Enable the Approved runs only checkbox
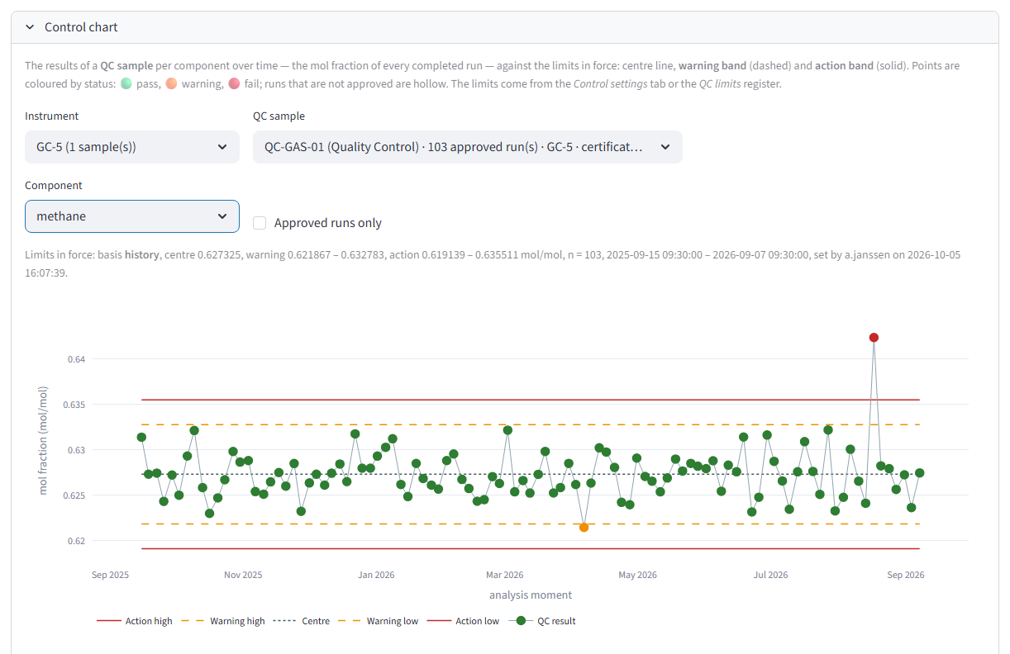 point(260,223)
